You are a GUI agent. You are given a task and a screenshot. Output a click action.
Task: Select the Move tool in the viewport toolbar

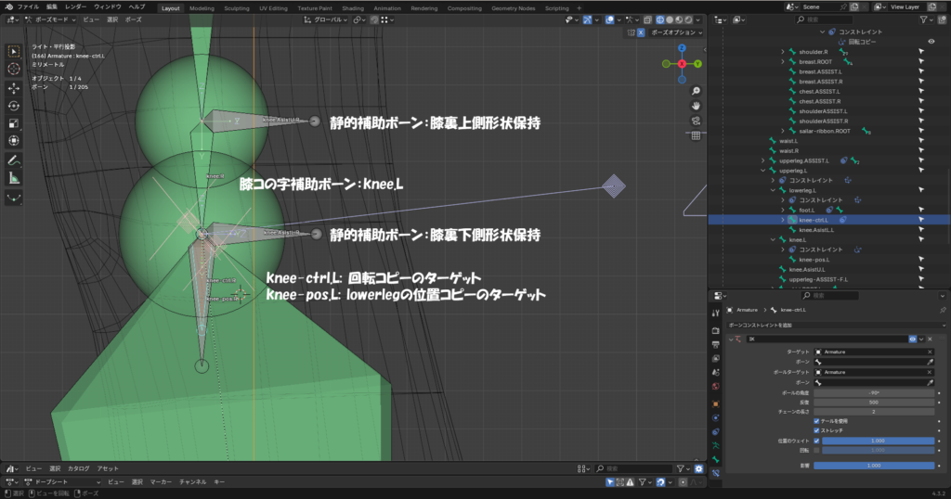tap(14, 87)
